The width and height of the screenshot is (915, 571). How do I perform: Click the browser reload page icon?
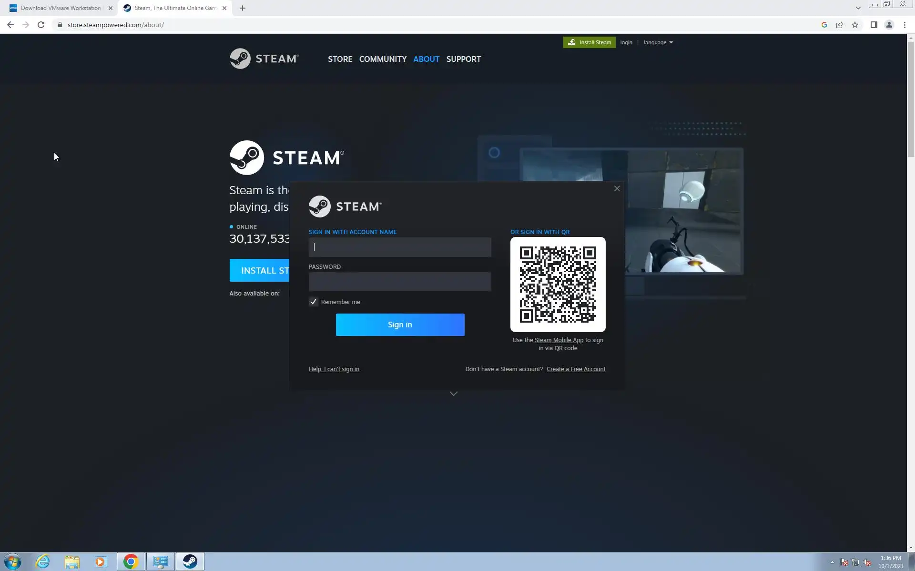tap(41, 25)
